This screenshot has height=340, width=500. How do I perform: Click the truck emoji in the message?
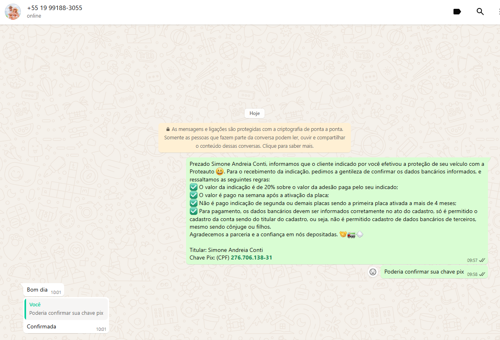tap(351, 235)
